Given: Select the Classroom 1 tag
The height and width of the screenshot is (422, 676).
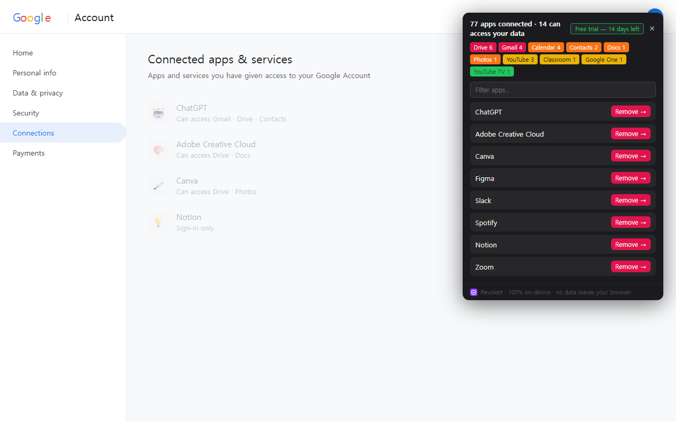Looking at the screenshot, I should pos(559,60).
